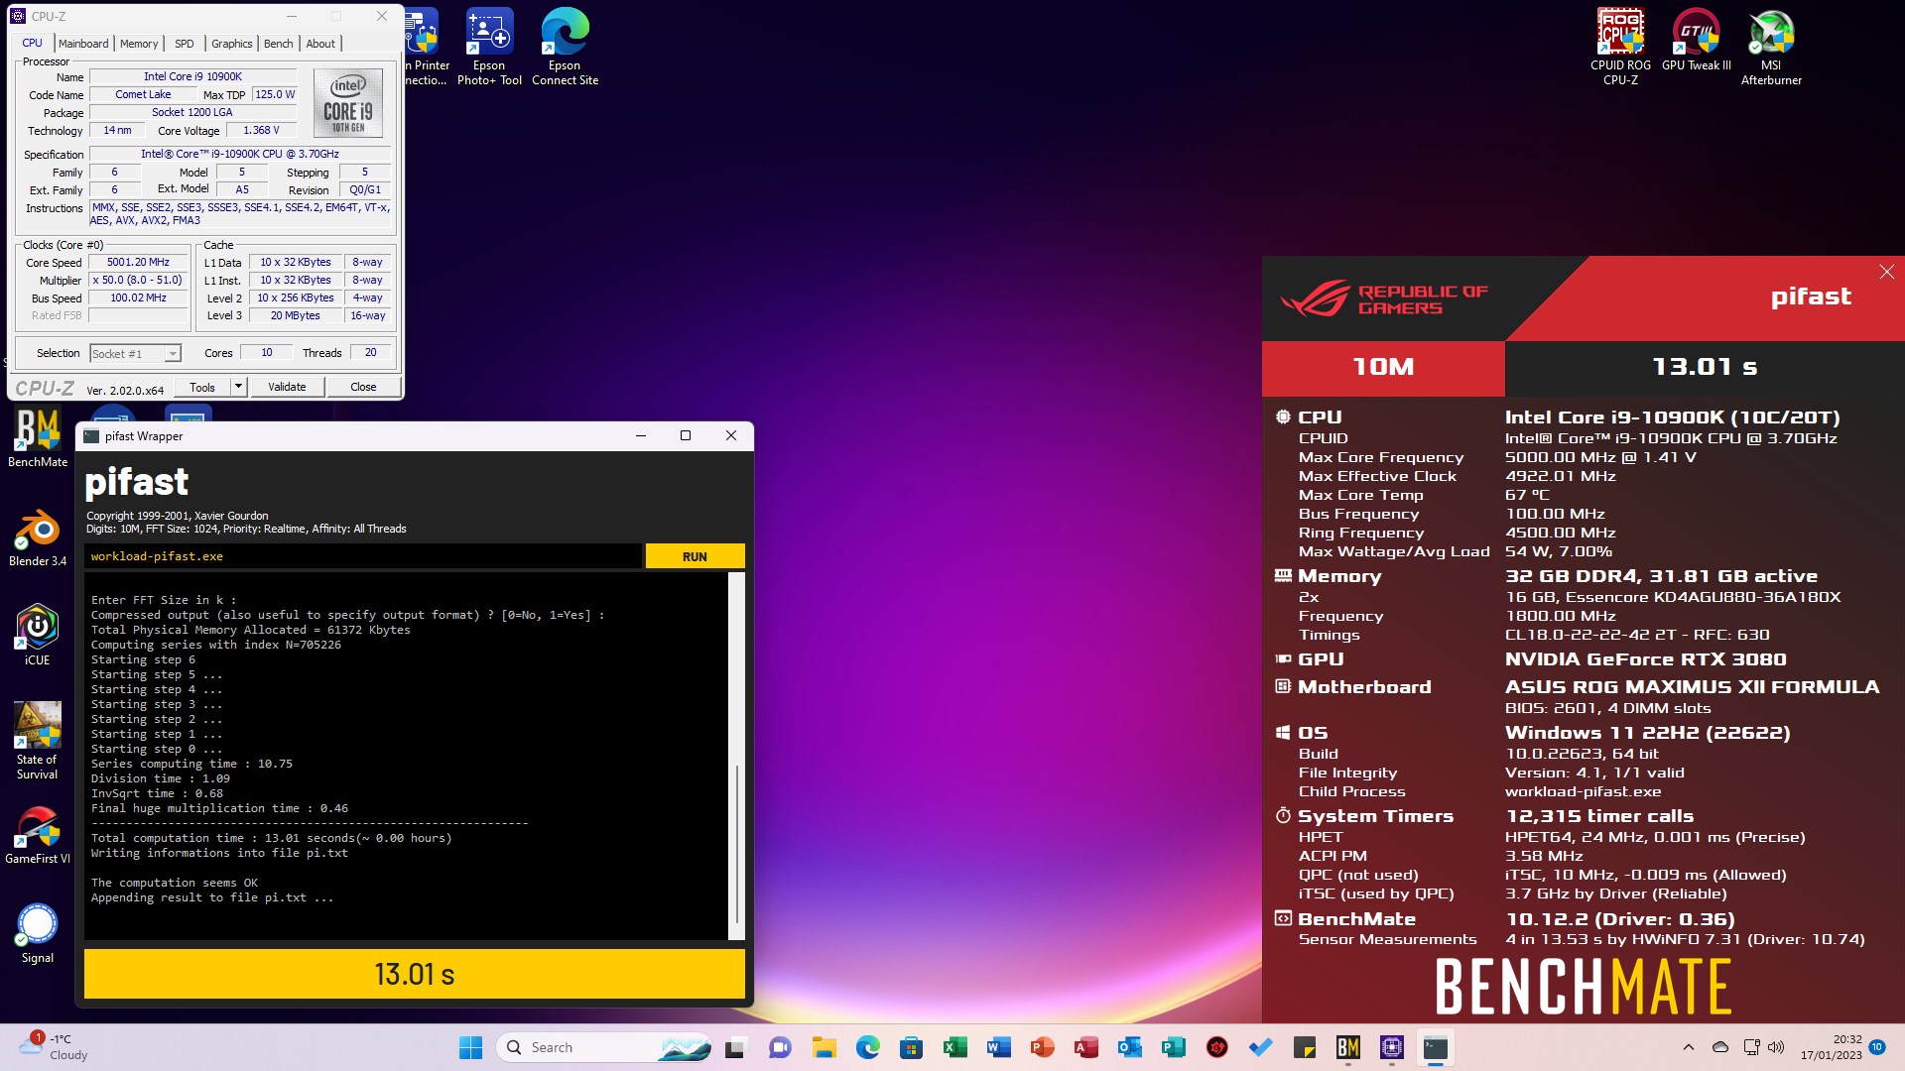The height and width of the screenshot is (1071, 1905).
Task: Click the 13.01 s yellow result bar
Action: (415, 974)
